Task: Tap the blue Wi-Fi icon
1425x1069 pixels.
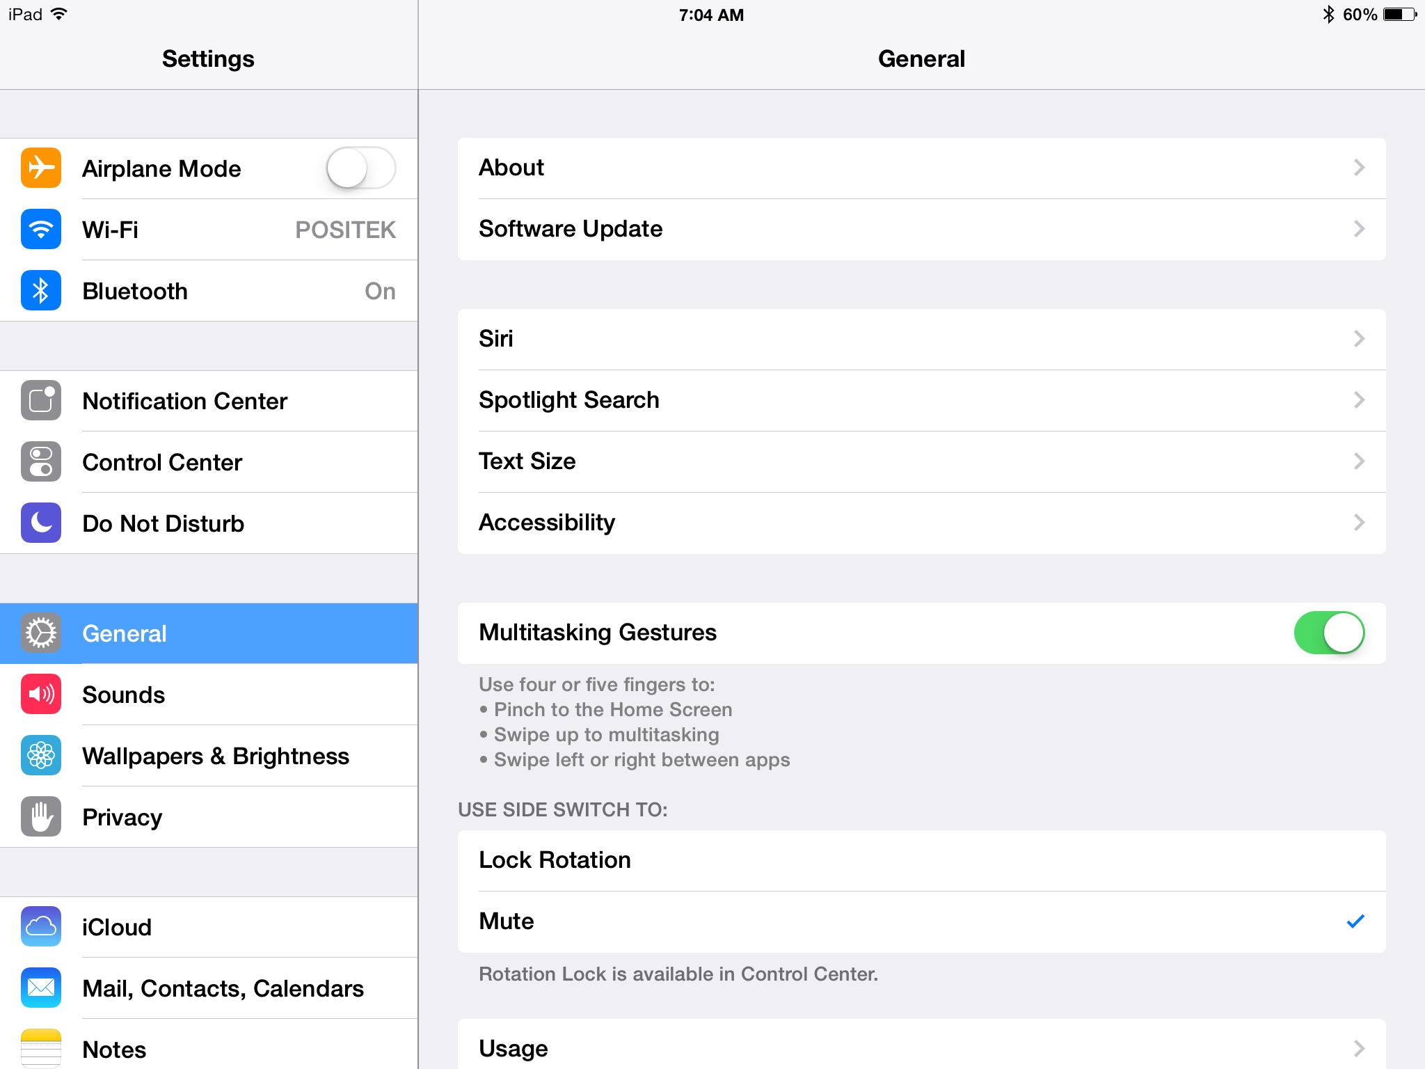Action: tap(41, 229)
